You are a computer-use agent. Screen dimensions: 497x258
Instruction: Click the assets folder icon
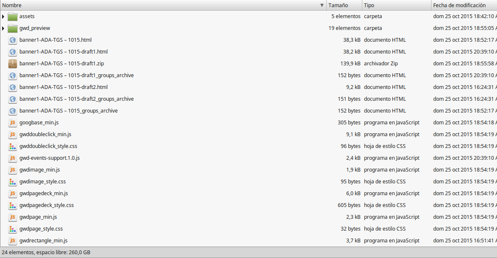[13, 16]
